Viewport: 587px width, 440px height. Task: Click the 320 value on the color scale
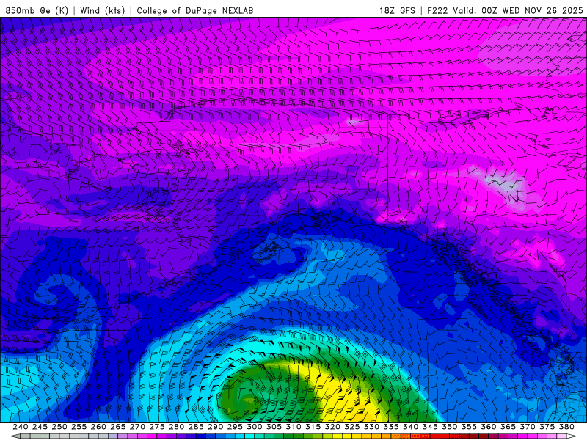click(332, 427)
